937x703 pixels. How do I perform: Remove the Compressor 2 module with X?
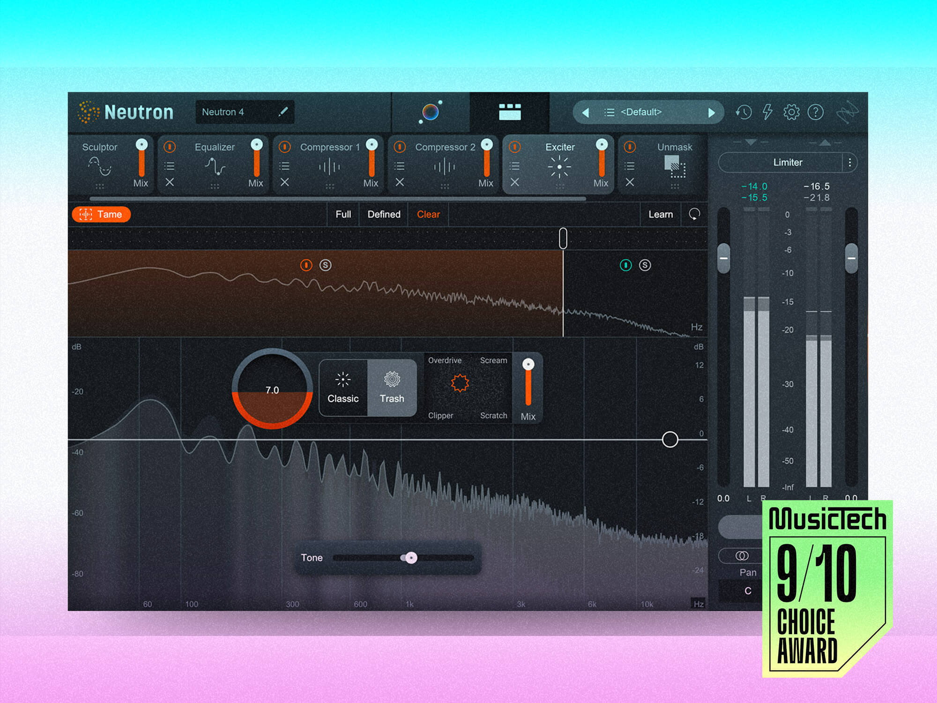point(400,182)
